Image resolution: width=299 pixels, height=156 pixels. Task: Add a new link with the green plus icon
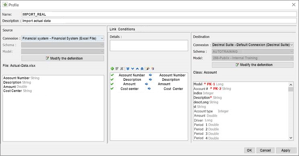(112, 68)
